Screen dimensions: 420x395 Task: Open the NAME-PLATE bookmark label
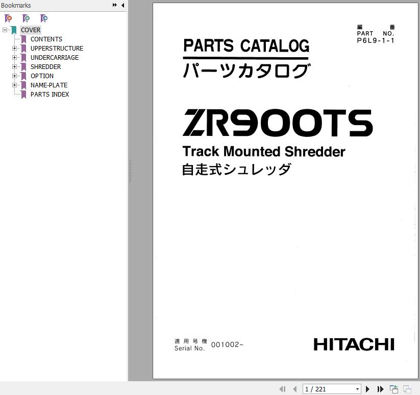(49, 85)
